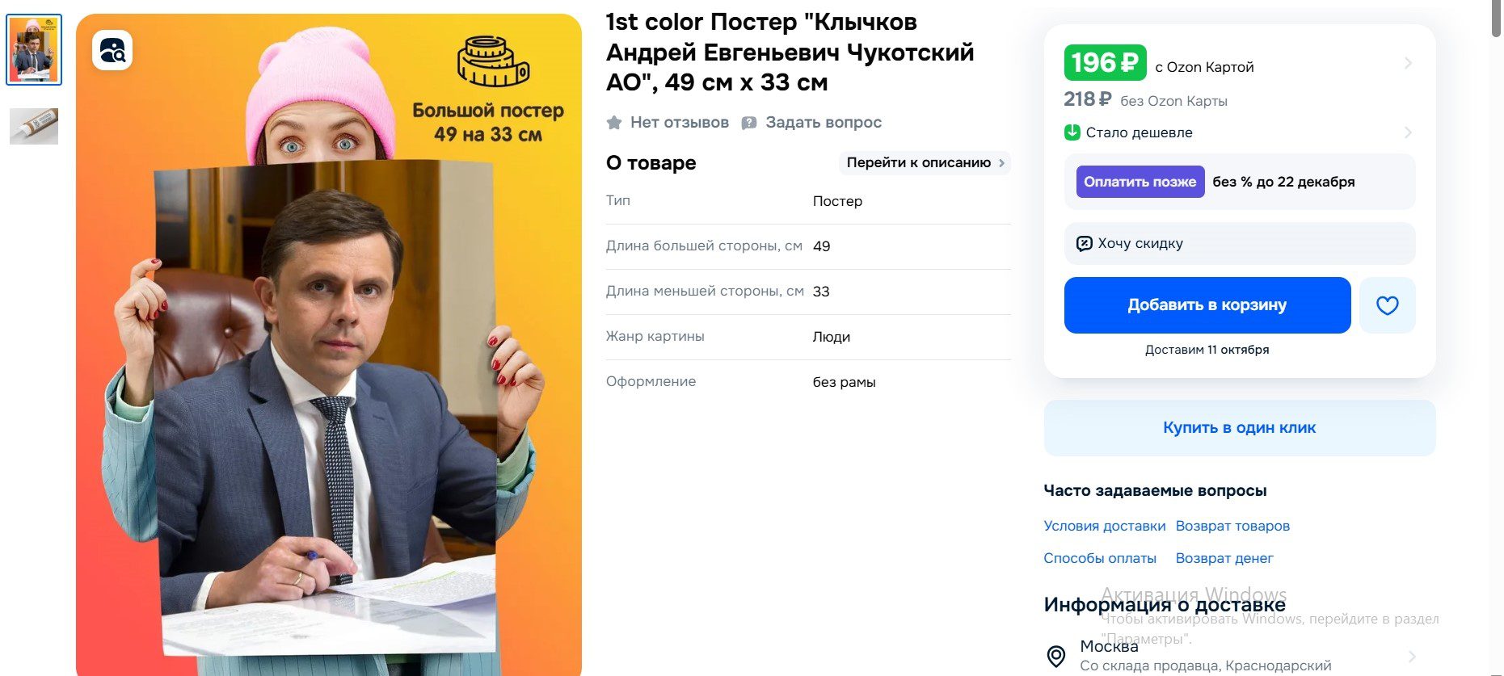
Task: Go to description via Перейти к описанию
Action: click(925, 162)
